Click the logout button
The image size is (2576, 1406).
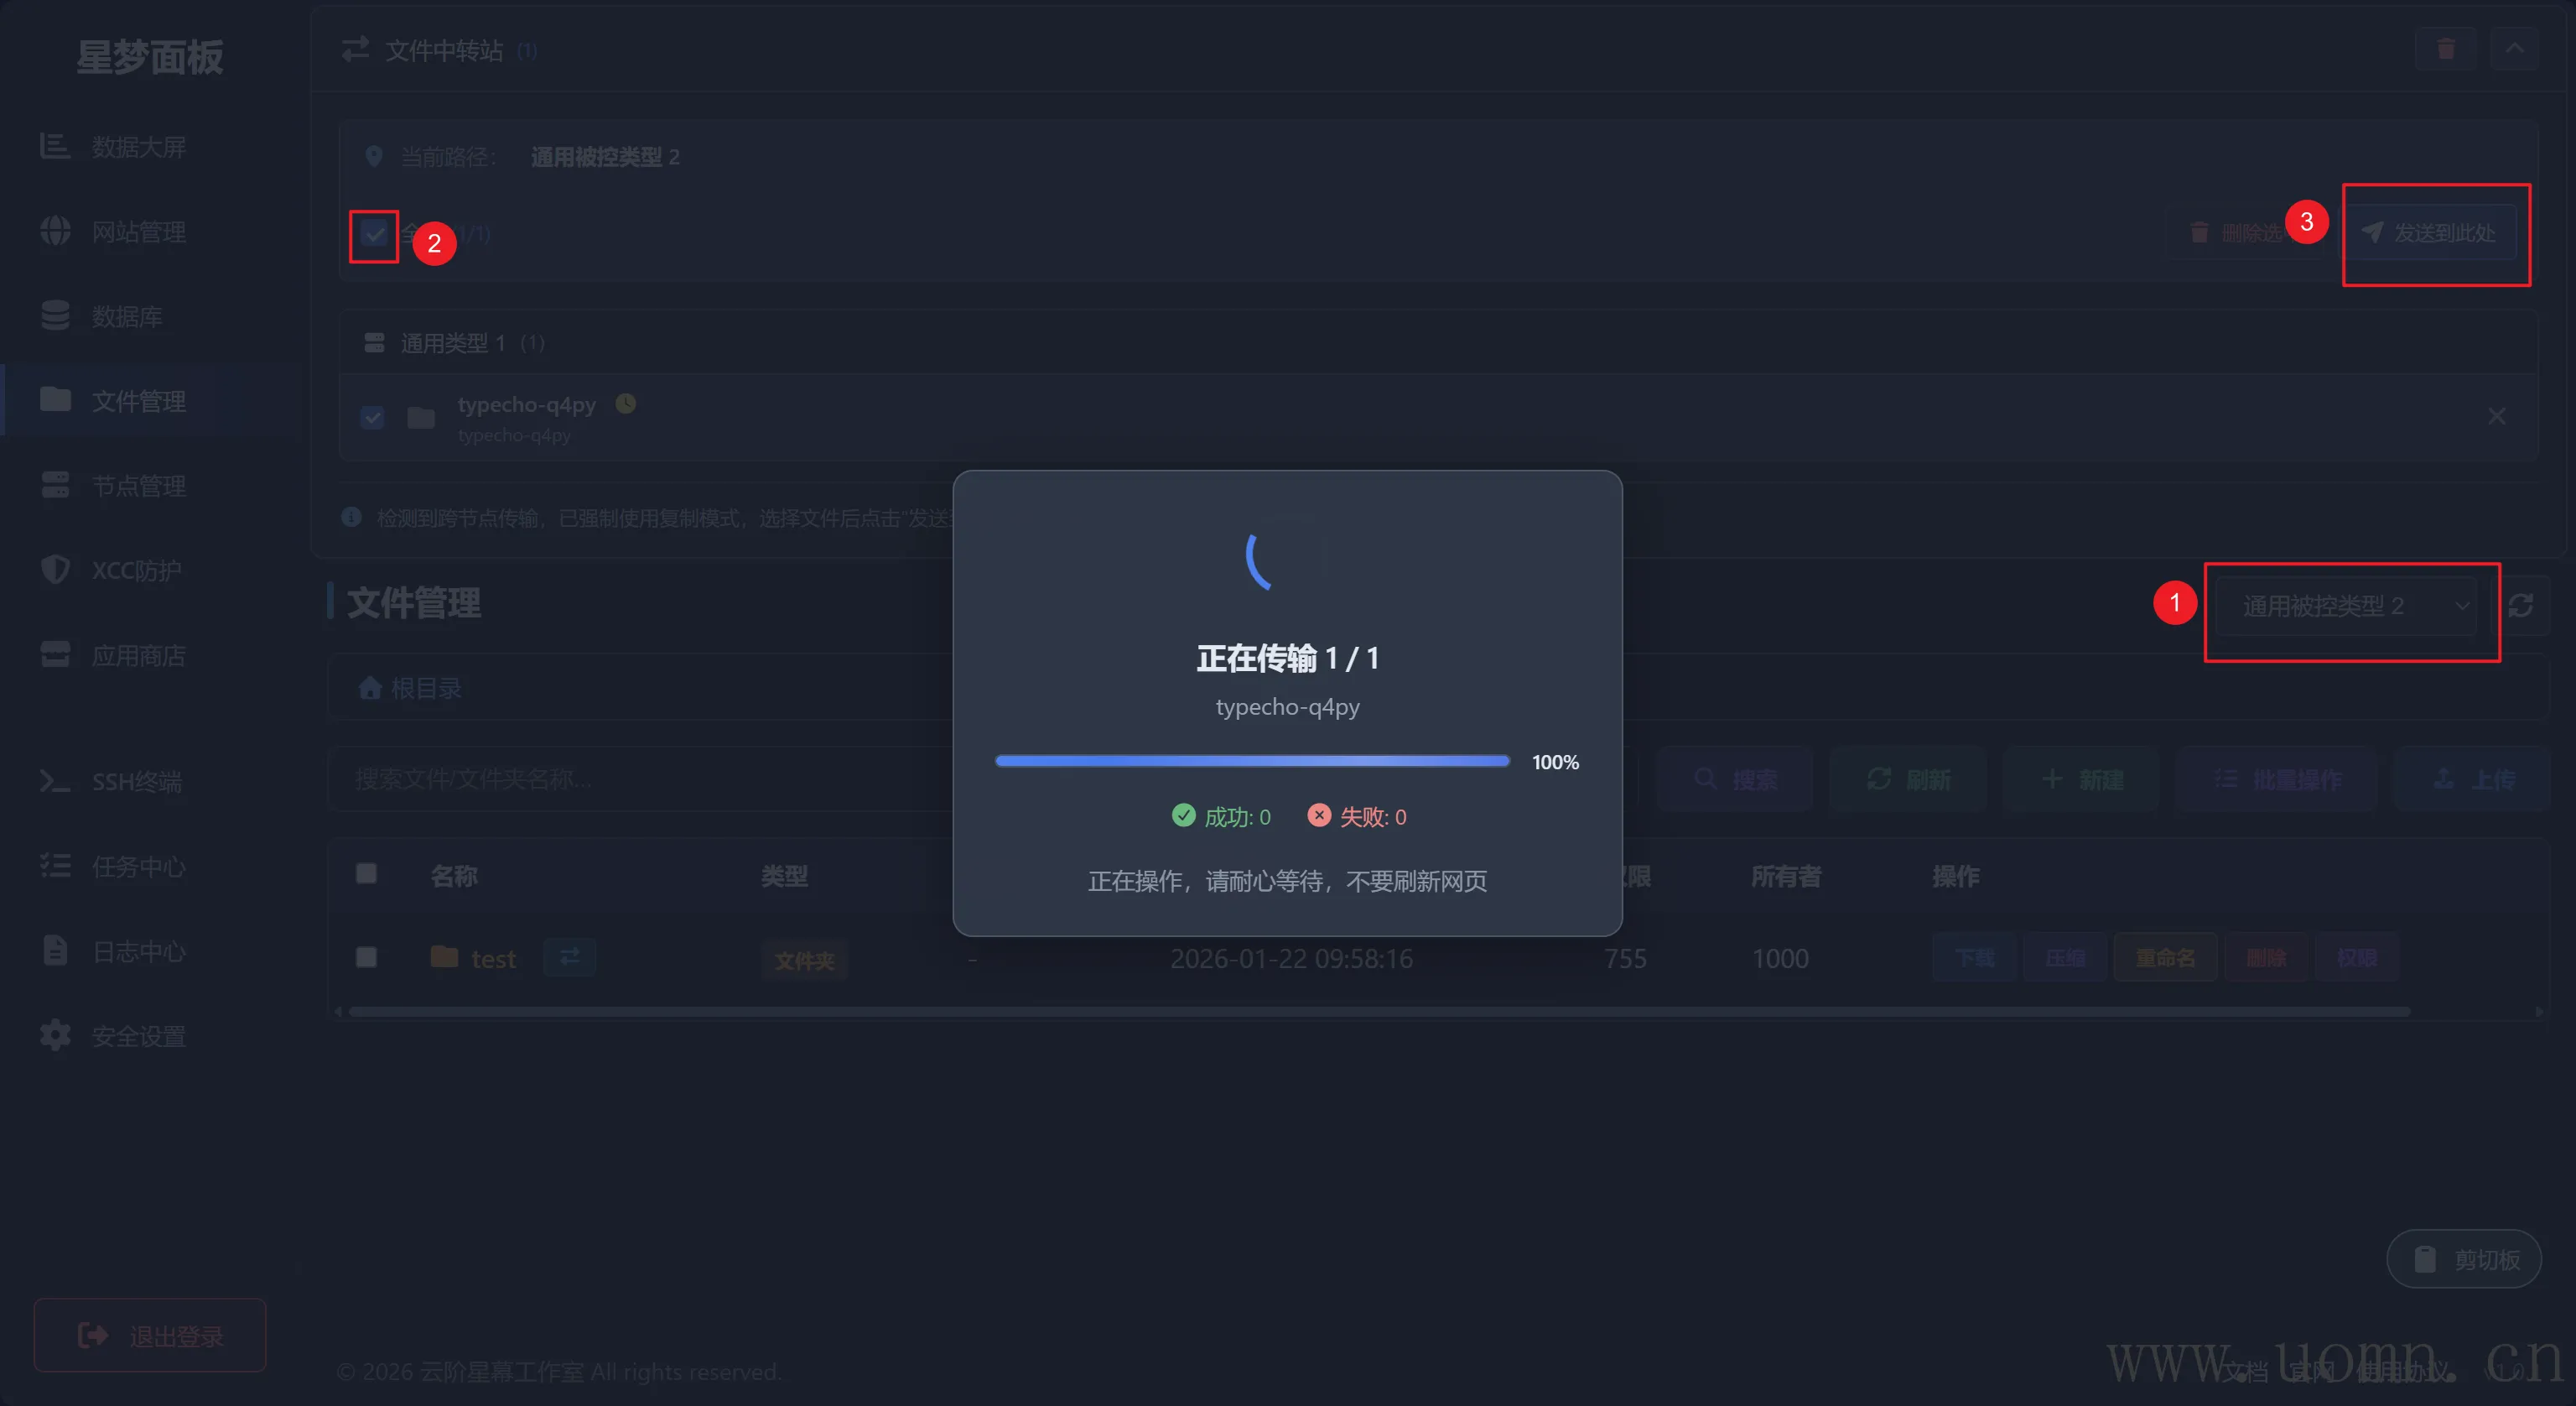(x=150, y=1335)
